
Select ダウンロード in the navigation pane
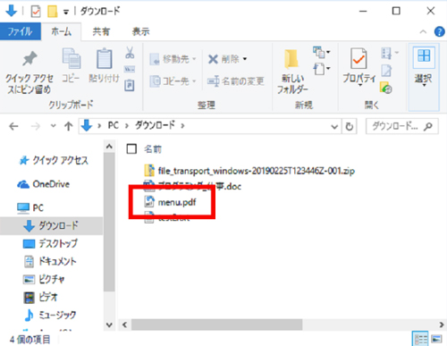(x=51, y=225)
